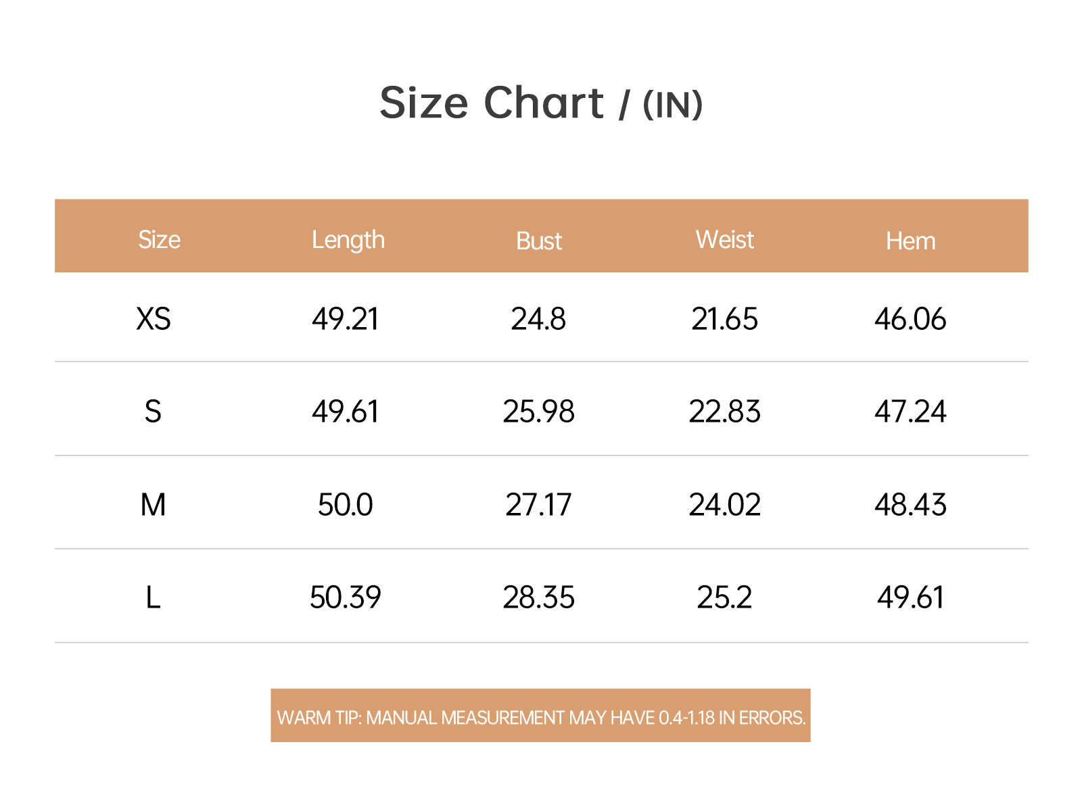Click the S size row label
Image resolution: width=1082 pixels, height=811 pixels.
[x=154, y=412]
